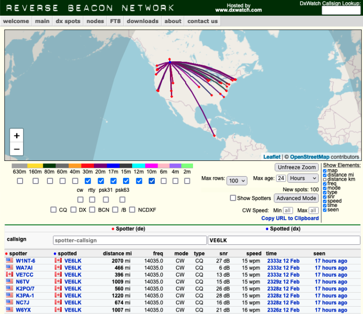Focus the spotter-callsign input field

tap(129, 240)
